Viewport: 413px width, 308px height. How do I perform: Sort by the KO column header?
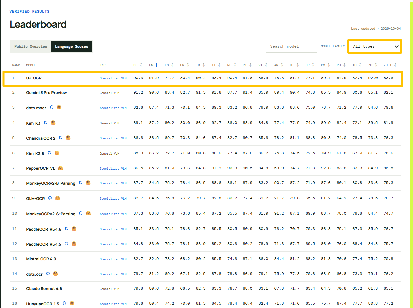click(x=325, y=65)
